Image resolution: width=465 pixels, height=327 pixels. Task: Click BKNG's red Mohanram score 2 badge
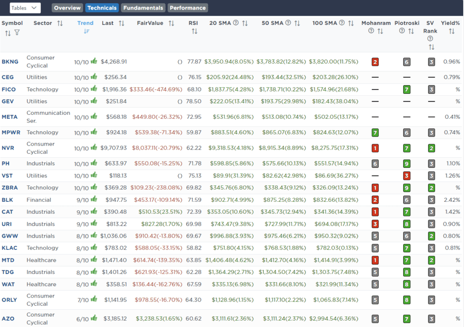(375, 62)
